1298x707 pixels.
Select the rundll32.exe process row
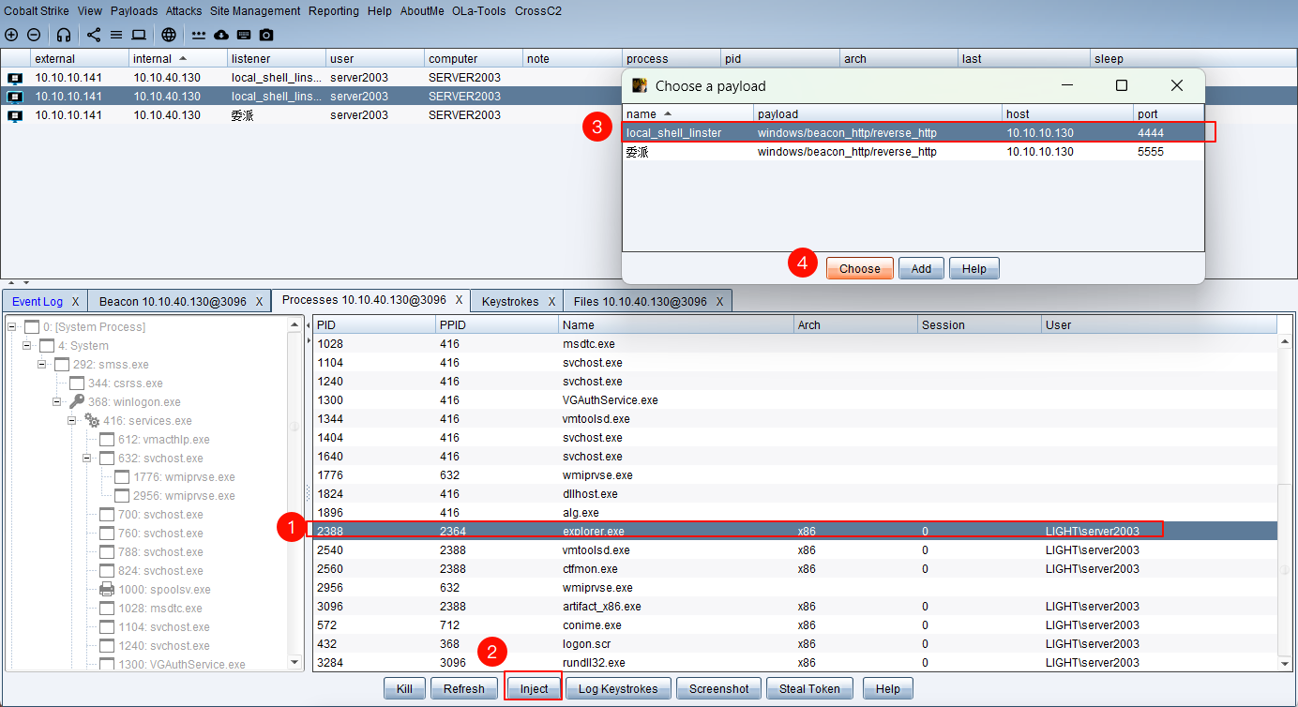[794, 662]
